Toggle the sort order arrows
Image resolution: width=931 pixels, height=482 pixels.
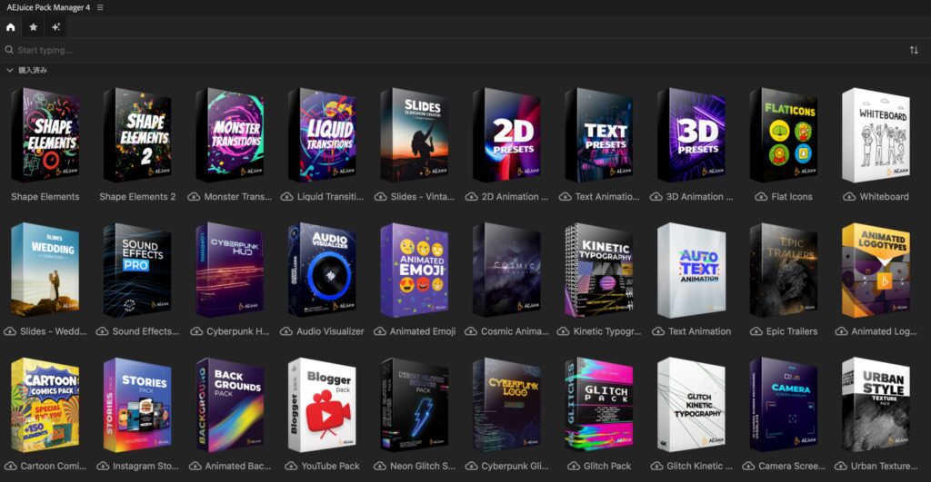point(914,50)
